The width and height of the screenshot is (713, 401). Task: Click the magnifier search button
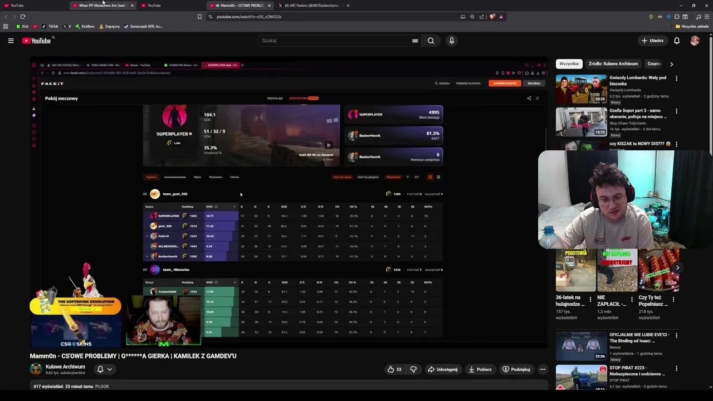tap(431, 41)
